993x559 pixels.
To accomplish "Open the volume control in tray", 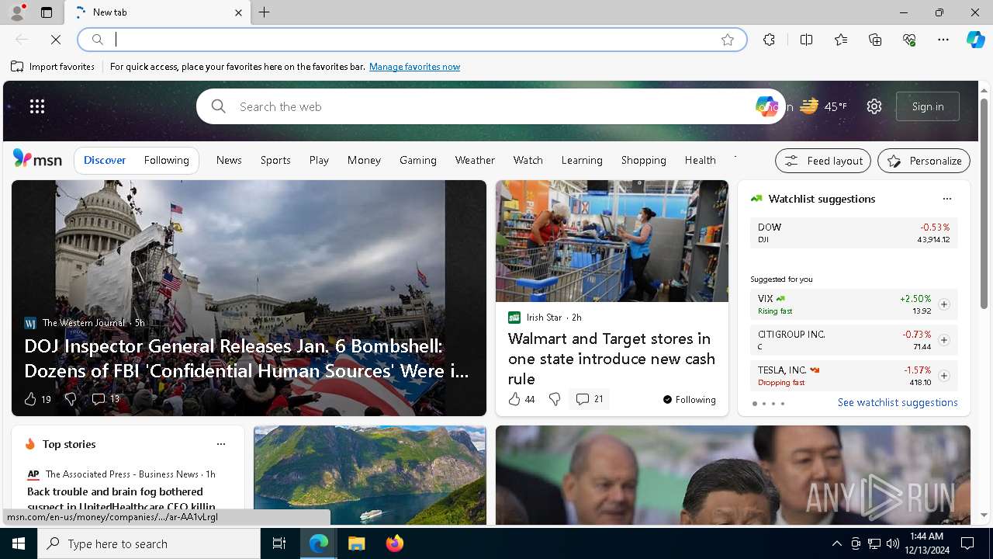I will (x=893, y=543).
